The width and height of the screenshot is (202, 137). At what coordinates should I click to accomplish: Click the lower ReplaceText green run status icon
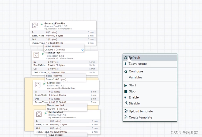tap(45, 113)
